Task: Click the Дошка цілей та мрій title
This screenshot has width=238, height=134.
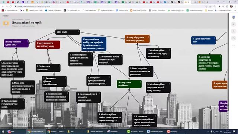Action: point(27,22)
